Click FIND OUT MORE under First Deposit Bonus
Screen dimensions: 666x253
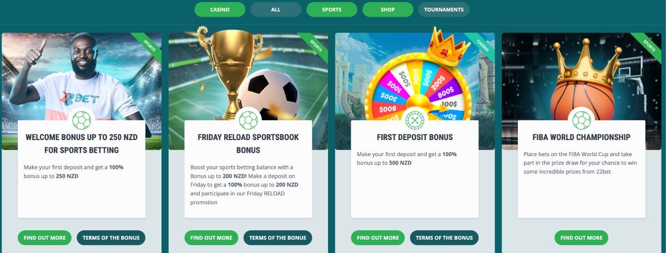pos(377,237)
